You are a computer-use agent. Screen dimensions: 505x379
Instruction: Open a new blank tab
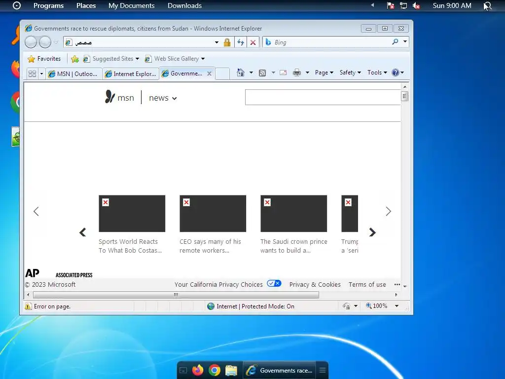[222, 74]
